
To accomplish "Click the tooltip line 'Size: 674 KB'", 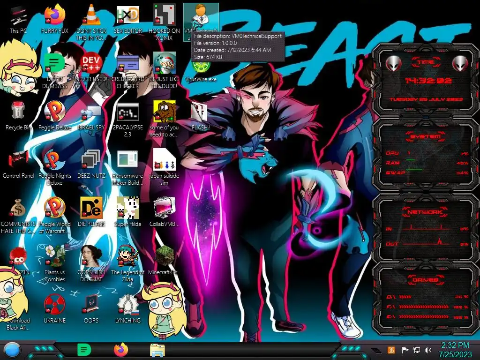I will point(208,57).
